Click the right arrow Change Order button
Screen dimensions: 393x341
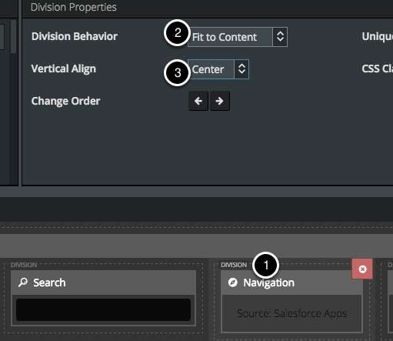coord(220,101)
